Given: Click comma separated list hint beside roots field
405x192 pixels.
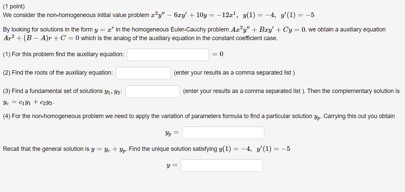Looking at the screenshot, I should point(234,73).
